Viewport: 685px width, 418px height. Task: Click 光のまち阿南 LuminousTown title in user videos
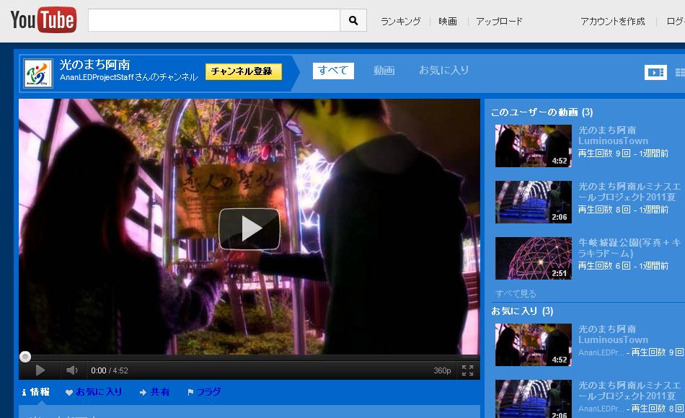(x=614, y=135)
